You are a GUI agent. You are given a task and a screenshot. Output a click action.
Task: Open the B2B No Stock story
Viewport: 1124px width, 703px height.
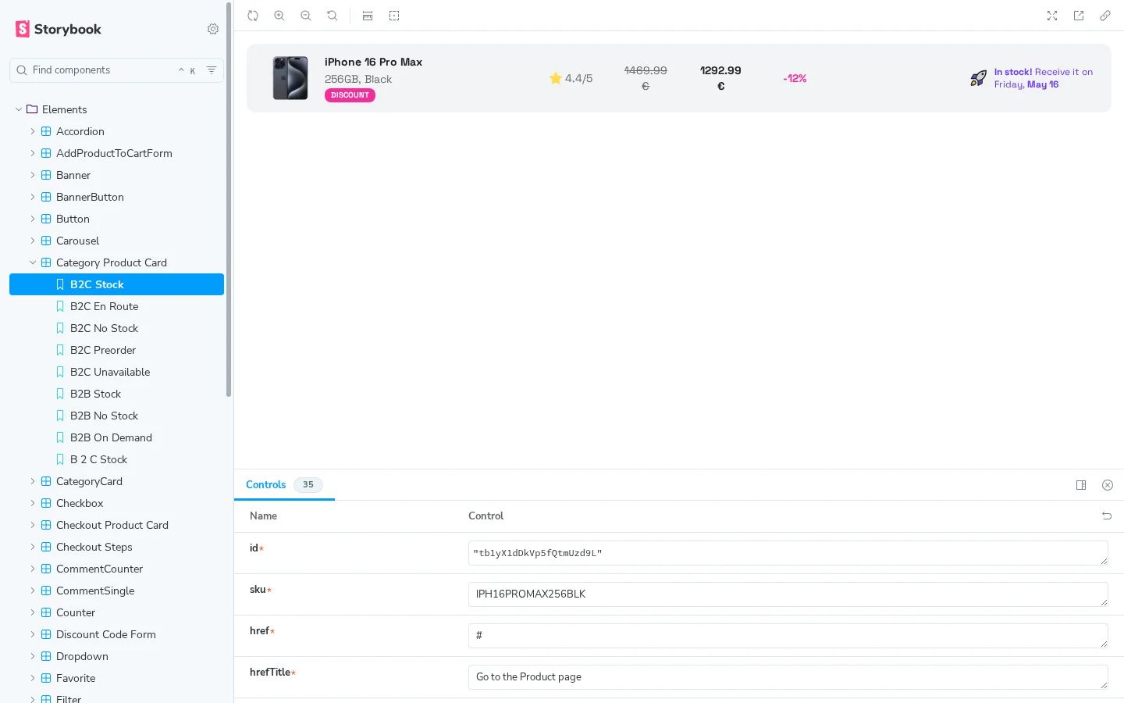click(x=116, y=416)
